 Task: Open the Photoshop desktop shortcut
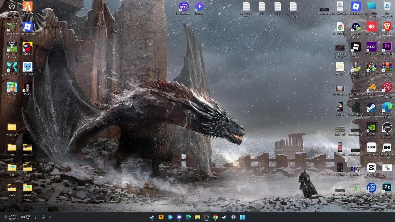pyautogui.click(x=387, y=190)
